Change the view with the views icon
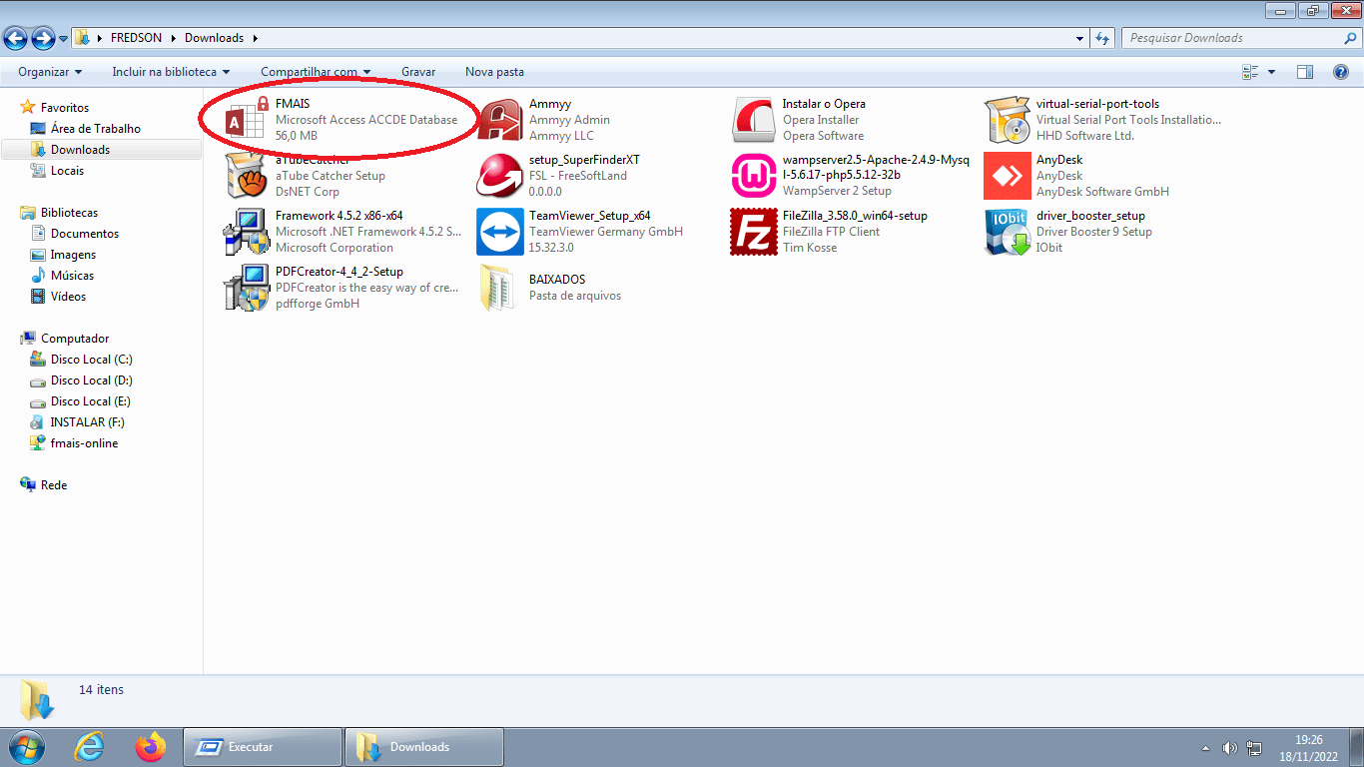 (1250, 72)
